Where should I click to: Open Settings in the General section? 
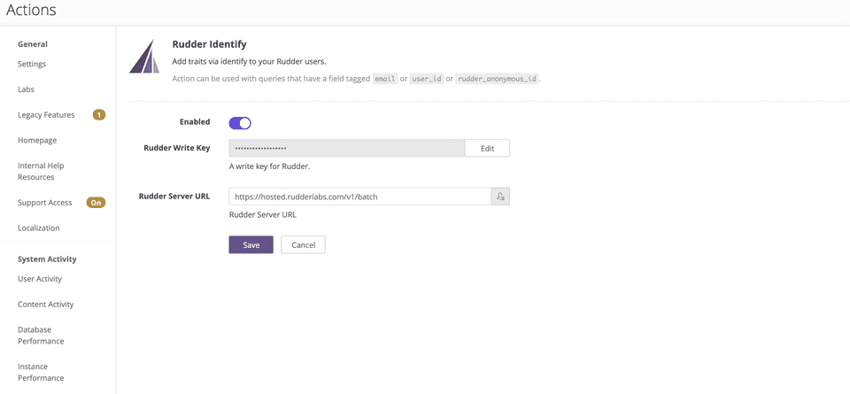tap(32, 64)
